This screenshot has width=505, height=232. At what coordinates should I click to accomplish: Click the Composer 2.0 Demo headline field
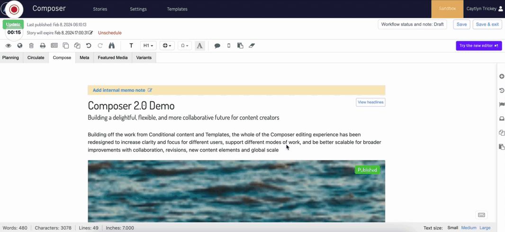tap(131, 106)
